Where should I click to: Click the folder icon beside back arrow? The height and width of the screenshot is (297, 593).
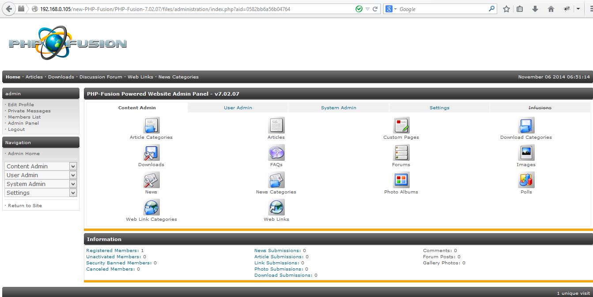22,9
